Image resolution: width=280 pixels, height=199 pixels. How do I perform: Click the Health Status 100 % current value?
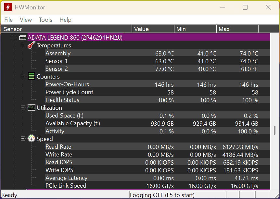(166, 100)
